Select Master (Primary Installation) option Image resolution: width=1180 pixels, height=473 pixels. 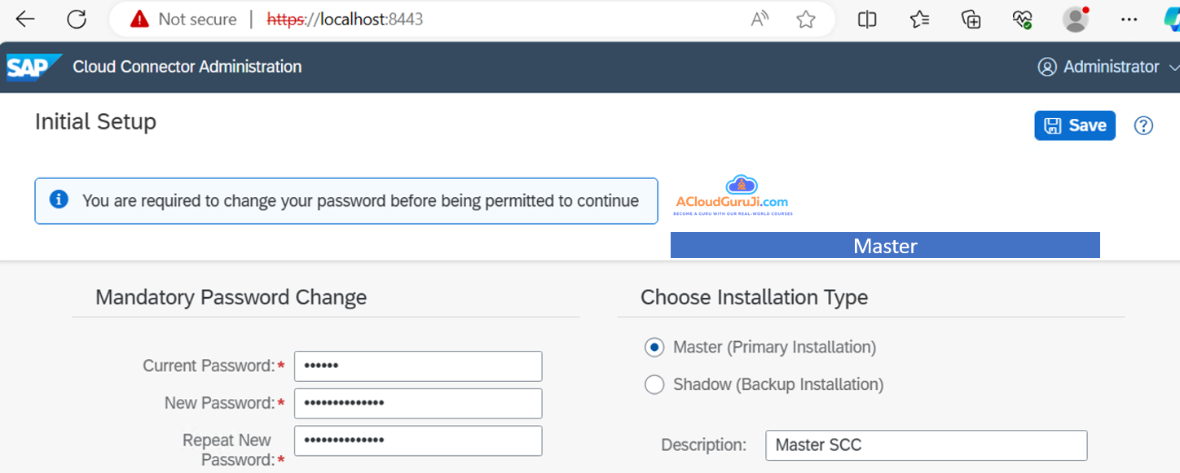coord(654,348)
